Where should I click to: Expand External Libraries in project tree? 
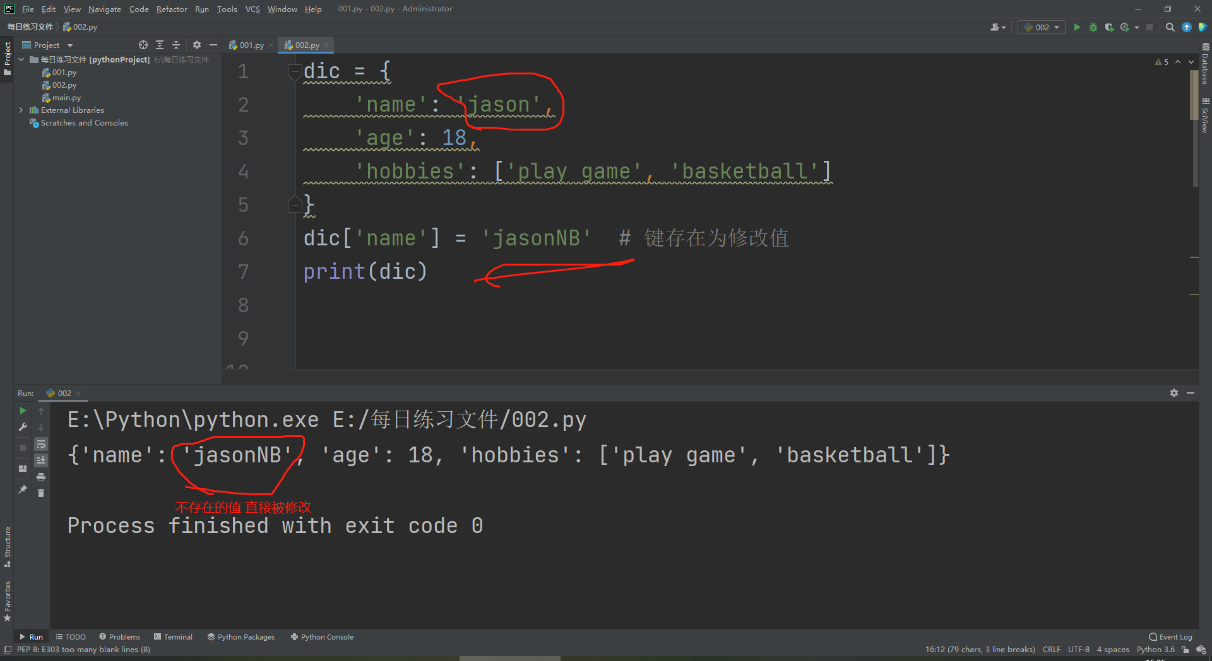[21, 110]
